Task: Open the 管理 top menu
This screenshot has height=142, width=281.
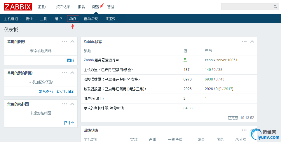Action: pos(110,7)
